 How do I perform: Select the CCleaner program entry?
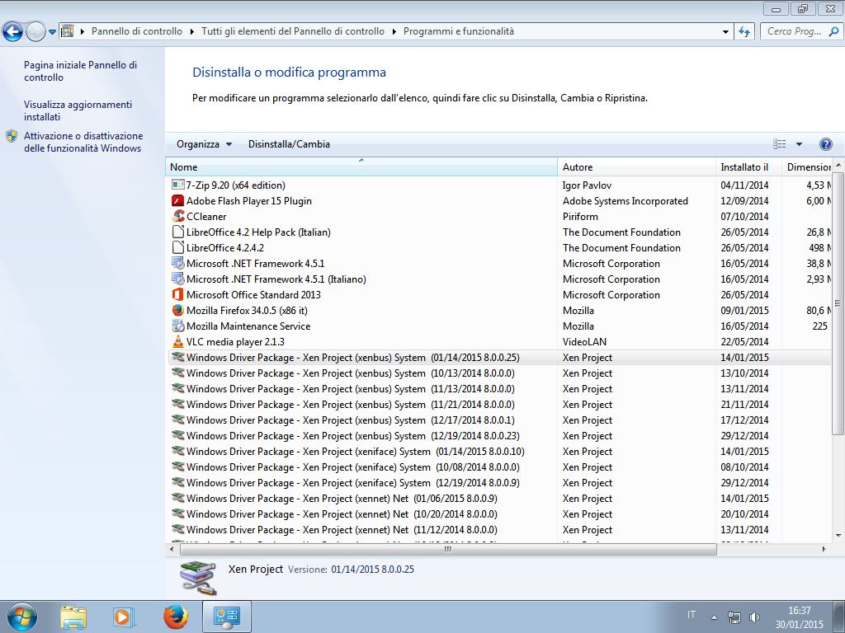click(x=206, y=217)
